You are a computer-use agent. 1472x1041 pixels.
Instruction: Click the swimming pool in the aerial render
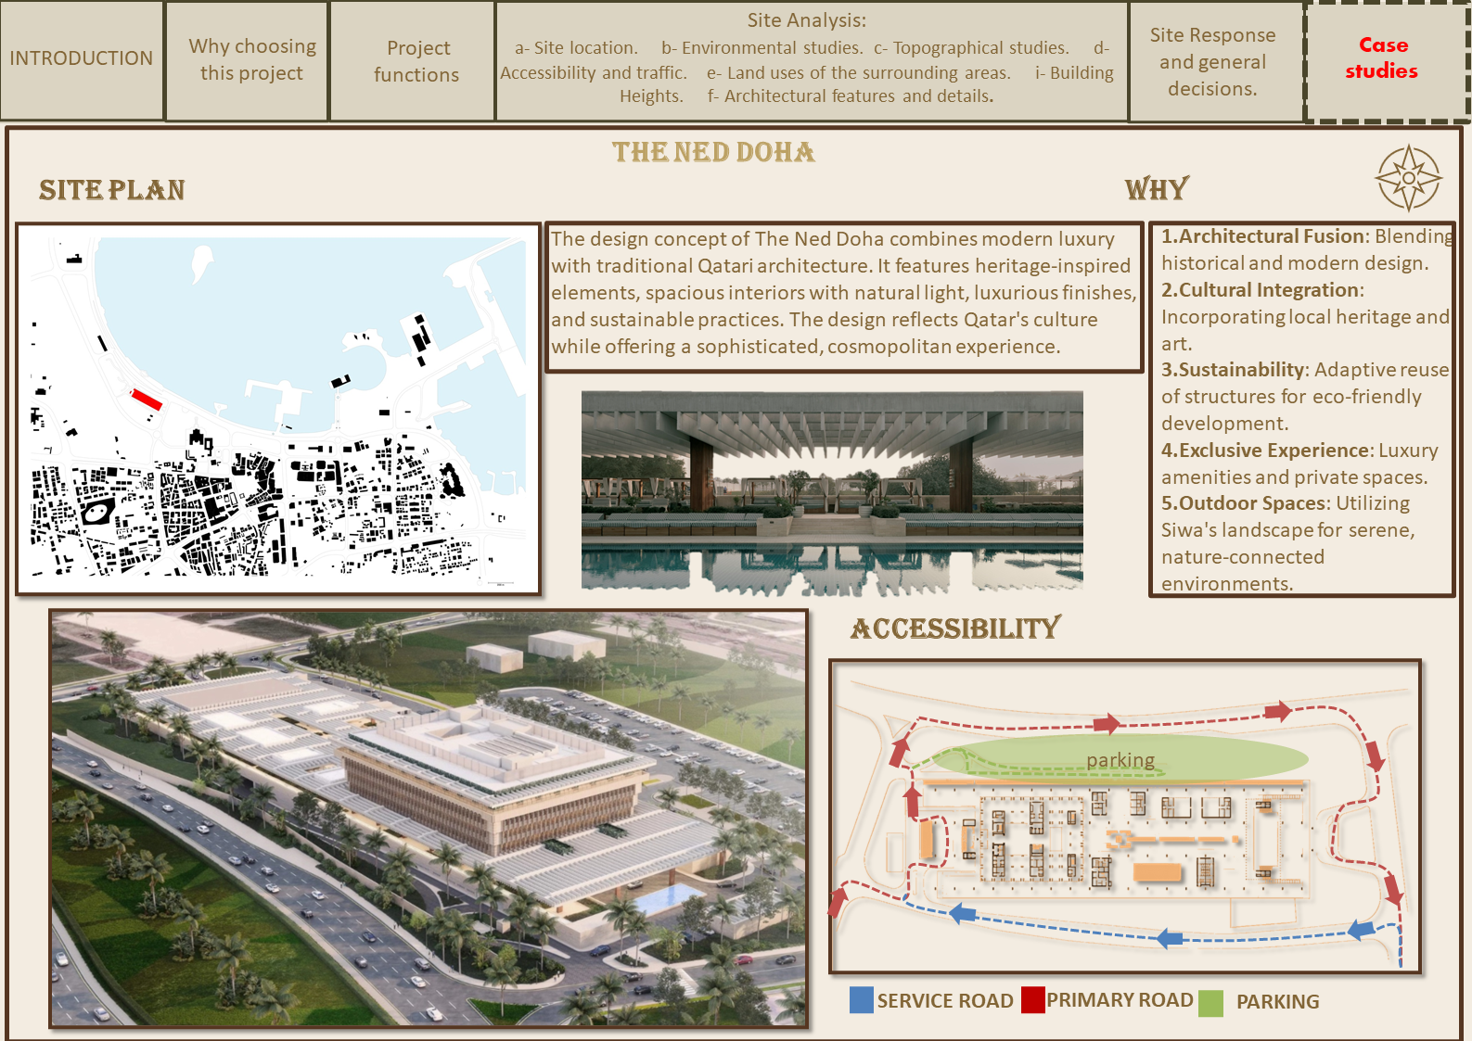666,896
